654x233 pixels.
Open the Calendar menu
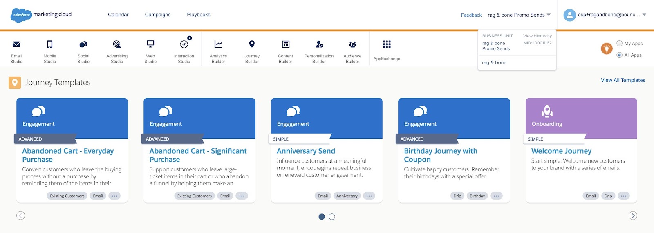tap(118, 15)
